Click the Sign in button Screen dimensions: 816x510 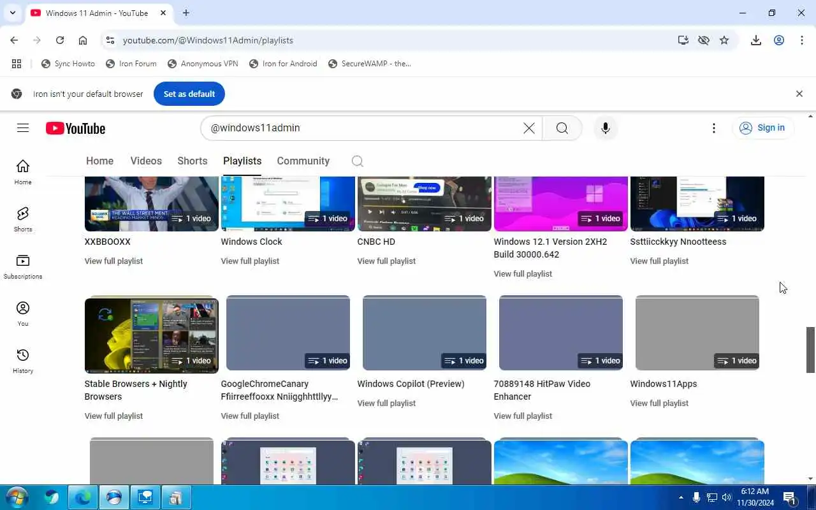[763, 128]
